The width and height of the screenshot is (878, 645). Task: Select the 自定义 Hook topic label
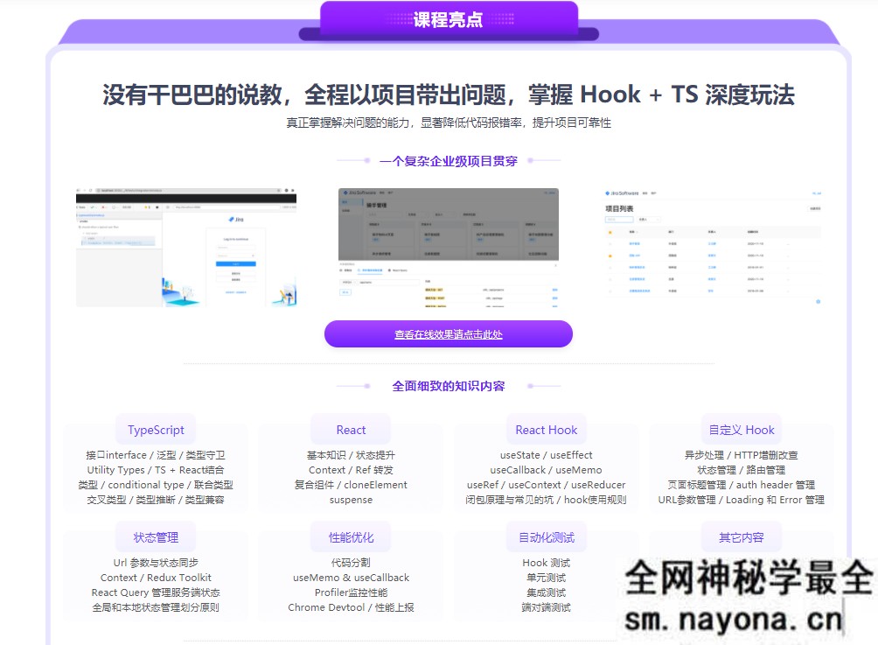742,430
